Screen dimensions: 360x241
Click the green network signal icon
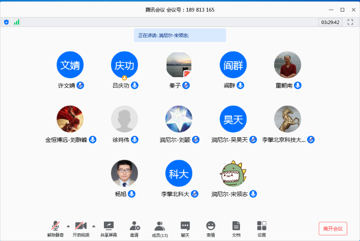click(17, 22)
